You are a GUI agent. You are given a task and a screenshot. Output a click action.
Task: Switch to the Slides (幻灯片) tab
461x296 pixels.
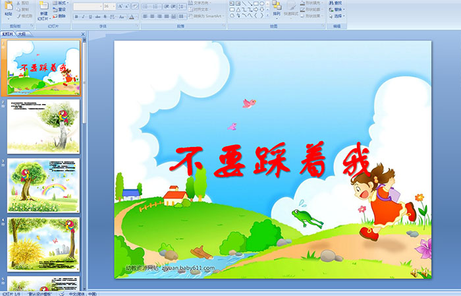8,34
